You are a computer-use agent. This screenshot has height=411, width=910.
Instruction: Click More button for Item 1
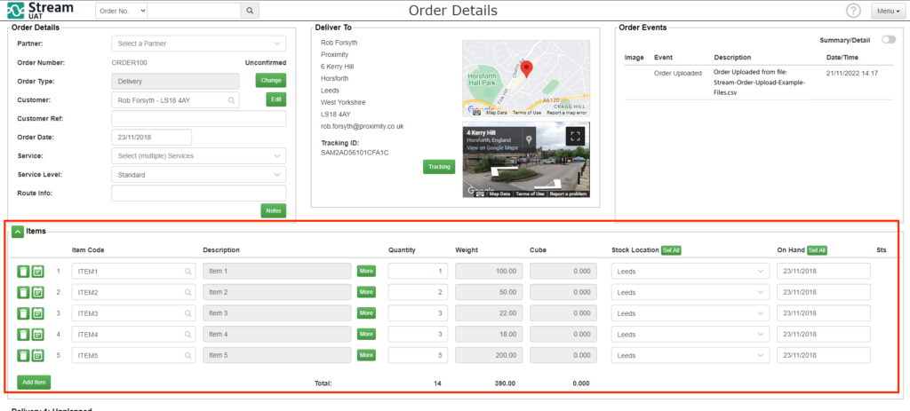[366, 272]
